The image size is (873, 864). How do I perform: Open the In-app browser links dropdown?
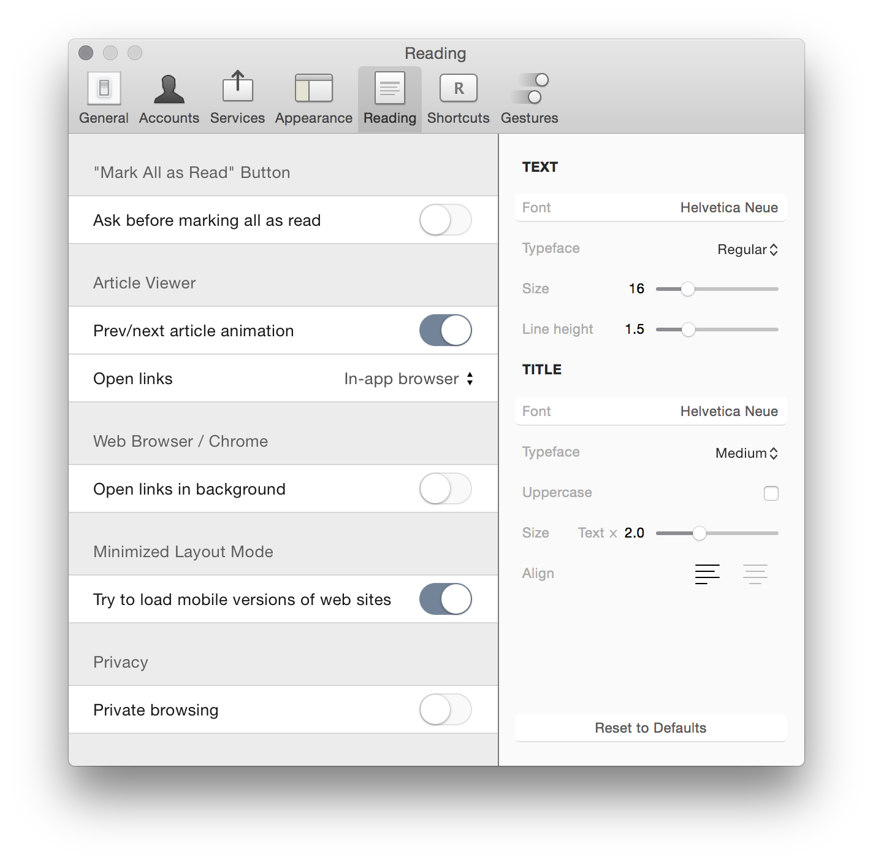pyautogui.click(x=409, y=379)
